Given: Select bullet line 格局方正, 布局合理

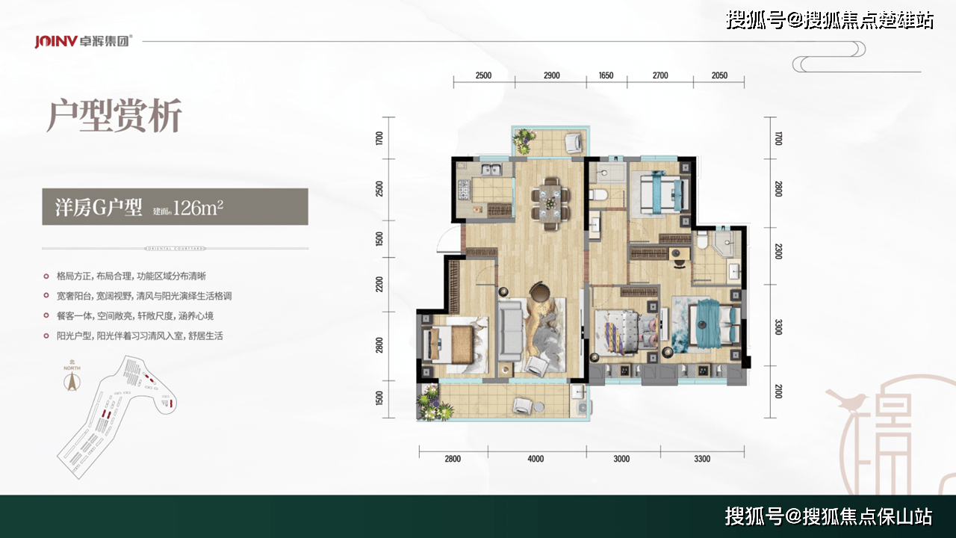Looking at the screenshot, I should (x=130, y=275).
